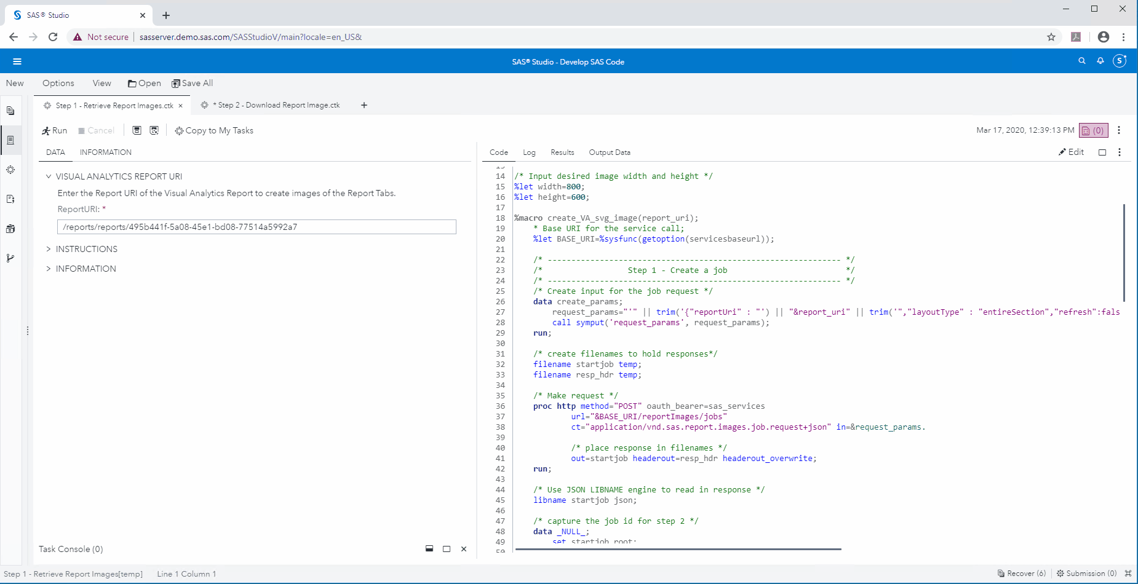Viewport: 1138px width, 584px height.
Task: Run the current task
Action: click(54, 130)
